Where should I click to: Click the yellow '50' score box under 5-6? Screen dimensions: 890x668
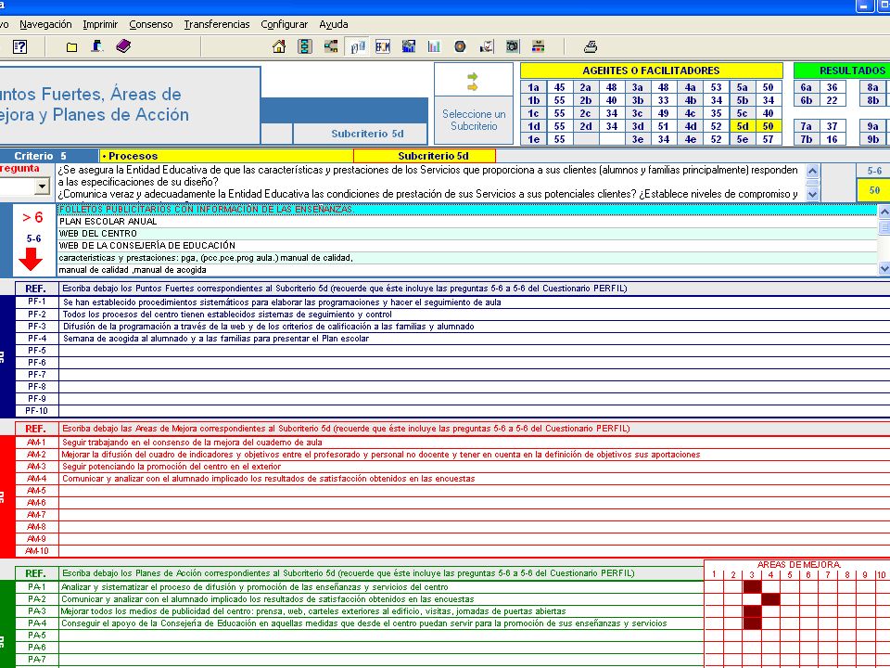tap(874, 190)
